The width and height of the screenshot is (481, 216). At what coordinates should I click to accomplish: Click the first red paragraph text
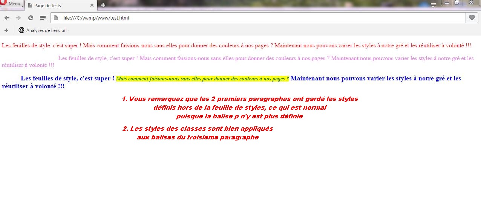tap(236, 45)
